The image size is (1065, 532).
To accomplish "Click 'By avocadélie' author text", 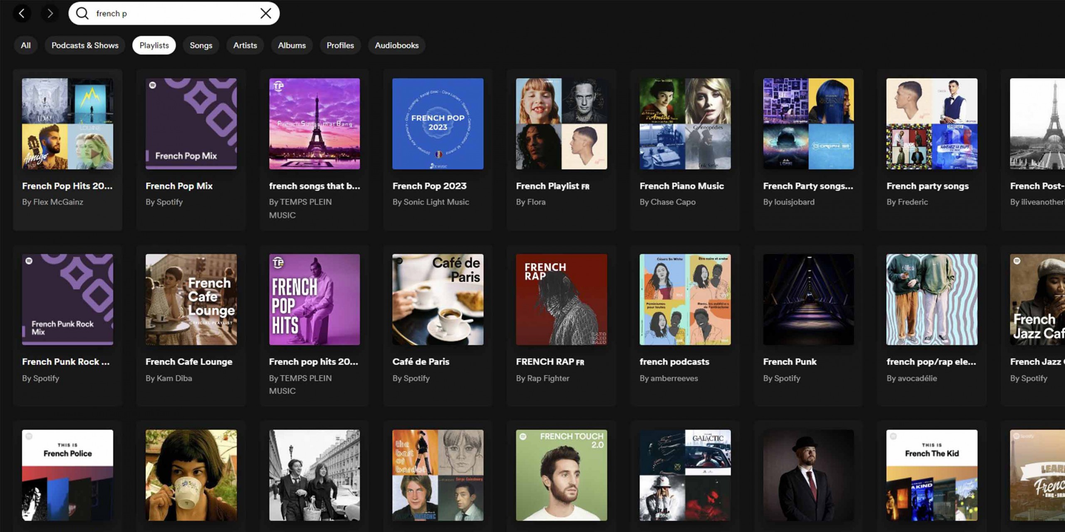I will pos(911,378).
